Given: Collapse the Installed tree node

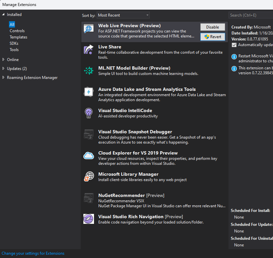Looking at the screenshot, I should click(x=3, y=15).
